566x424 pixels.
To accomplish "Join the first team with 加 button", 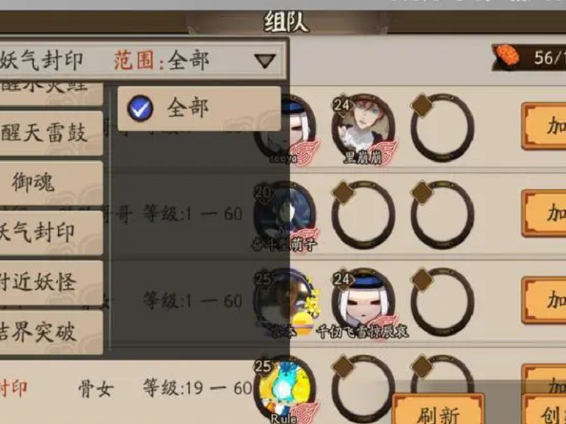I will point(543,126).
